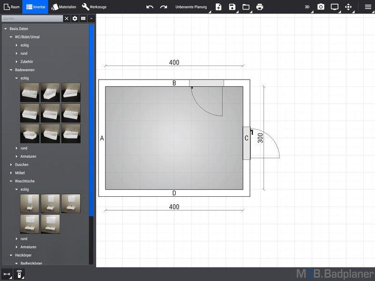Clear the inventory search with X
Viewport: 375px width, 281px height.
point(67,18)
